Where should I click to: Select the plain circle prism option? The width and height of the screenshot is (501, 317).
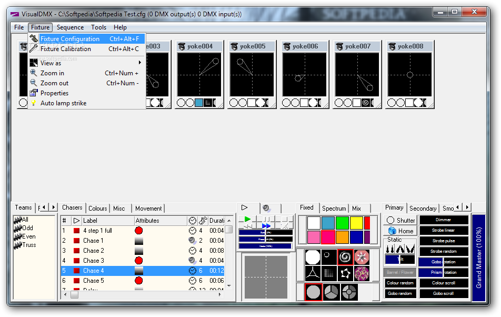[x=314, y=292]
